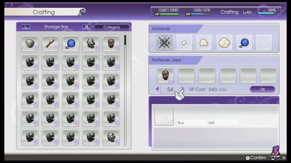Click the L shoulder button indicator
Viewport: 291px width, 163px height.
click(26, 27)
